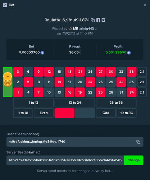Select number 14 on the board

tap(59, 82)
